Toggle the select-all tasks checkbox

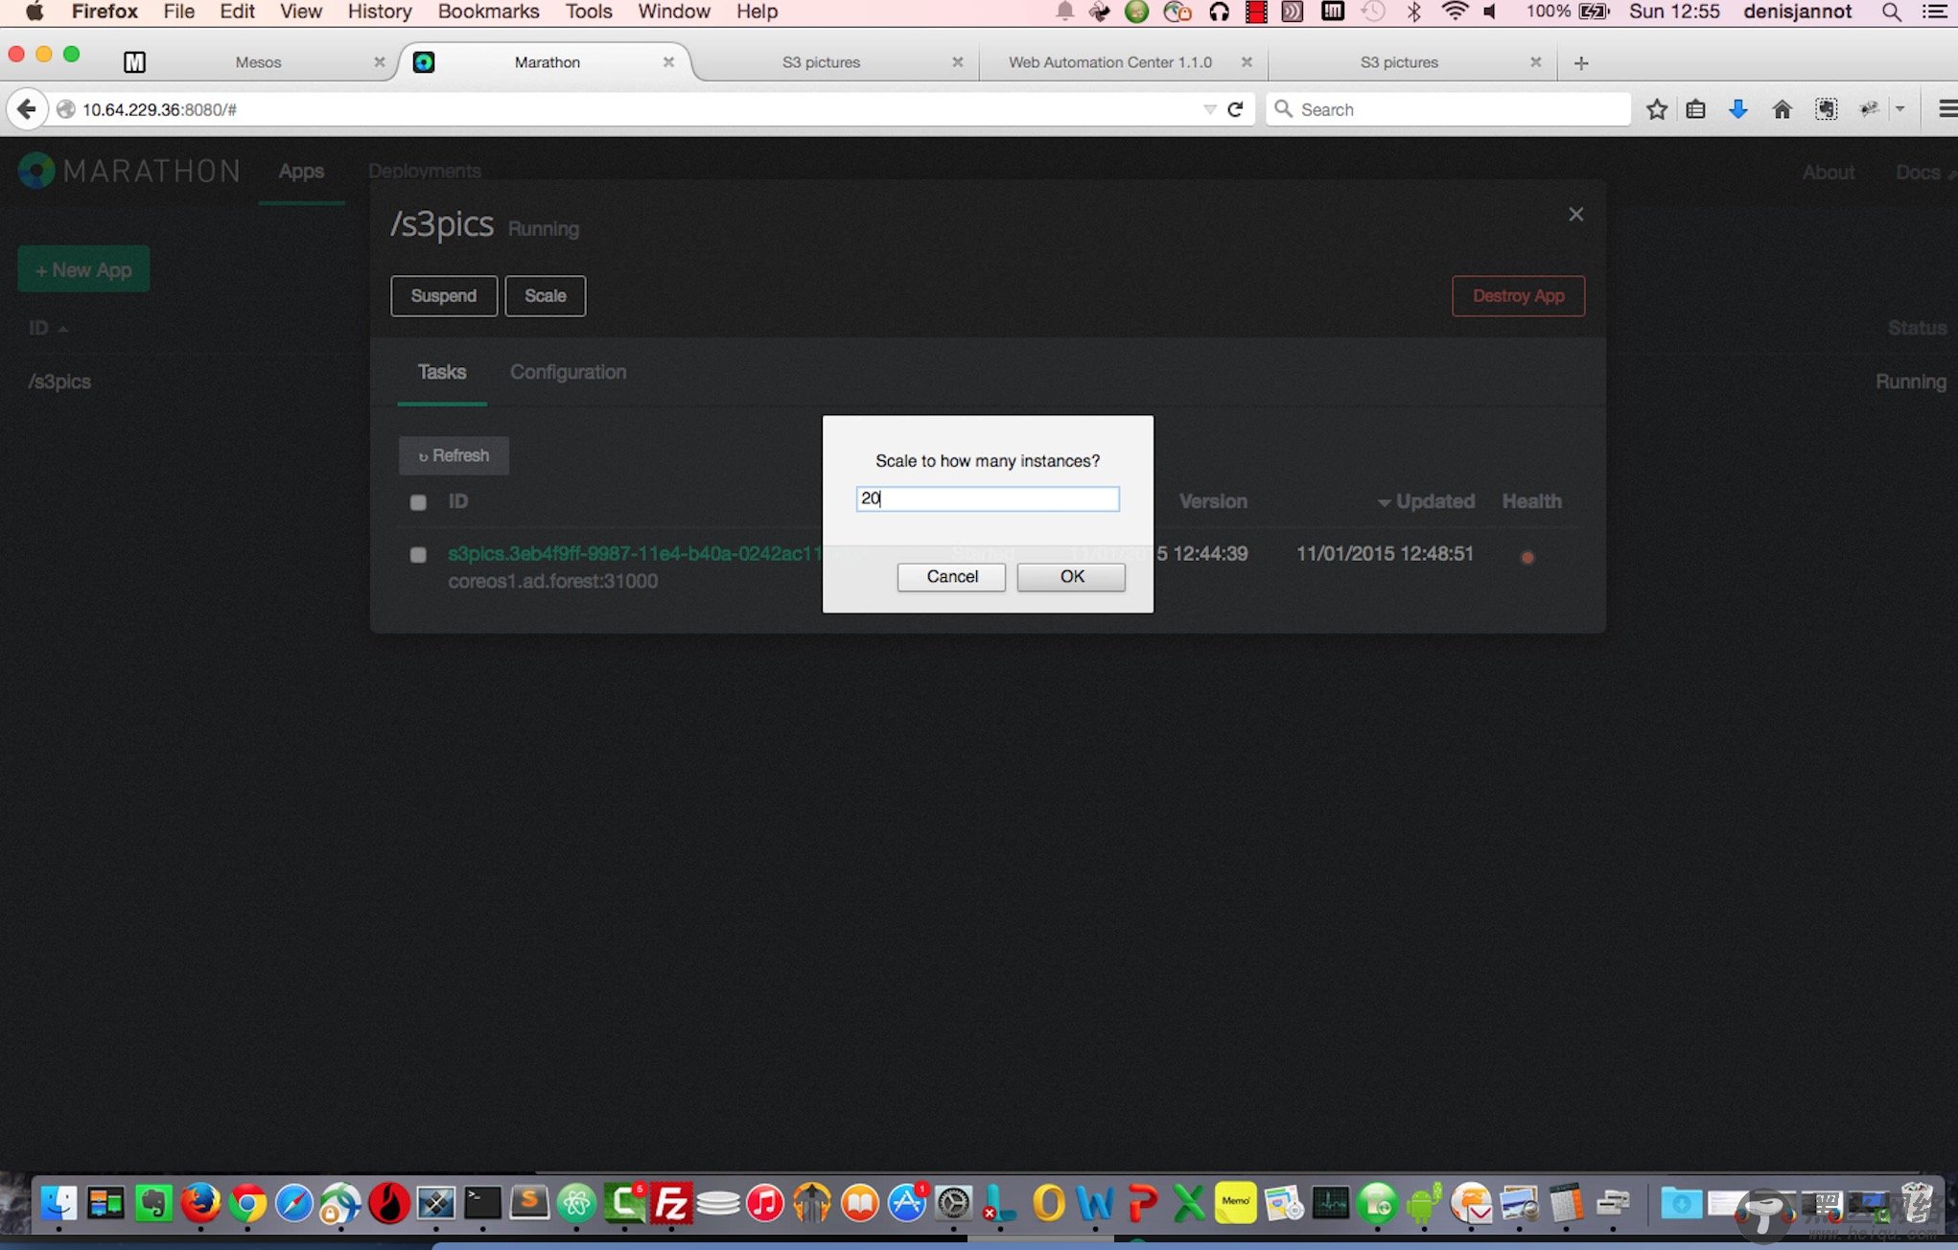[418, 502]
